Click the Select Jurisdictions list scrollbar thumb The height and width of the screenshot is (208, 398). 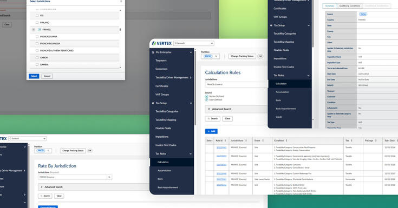120,30
